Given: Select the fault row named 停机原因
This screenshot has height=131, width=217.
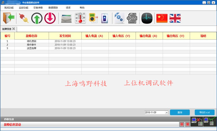Looking at the screenshot, I should (x=32, y=41).
